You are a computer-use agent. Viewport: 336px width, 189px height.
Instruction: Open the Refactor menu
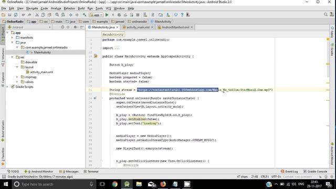(69, 8)
